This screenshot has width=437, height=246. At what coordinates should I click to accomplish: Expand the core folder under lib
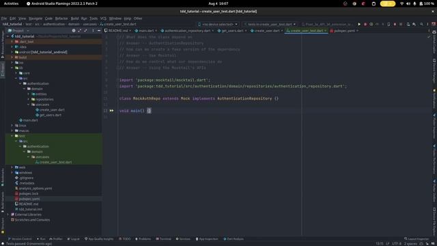point(16,73)
